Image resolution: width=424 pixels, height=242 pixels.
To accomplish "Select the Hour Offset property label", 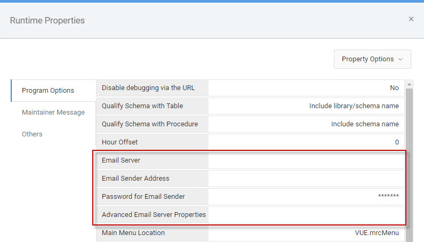I will pyautogui.click(x=119, y=142).
